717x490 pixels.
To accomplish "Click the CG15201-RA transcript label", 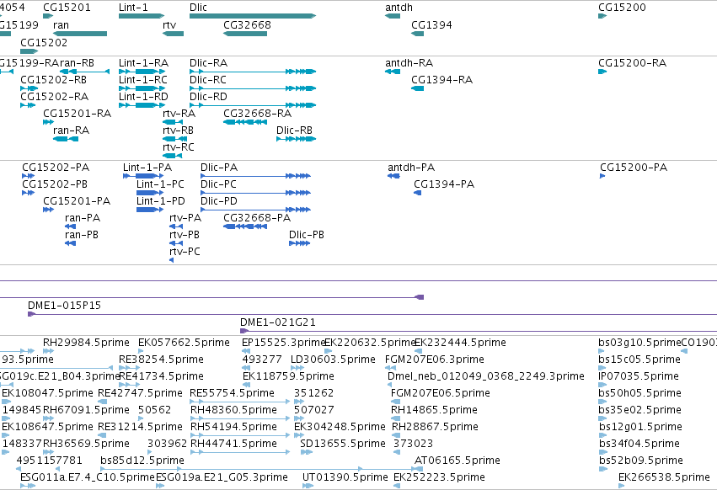I will [78, 114].
